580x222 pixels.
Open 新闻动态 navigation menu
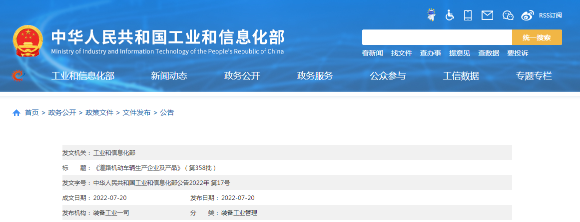[x=169, y=76]
